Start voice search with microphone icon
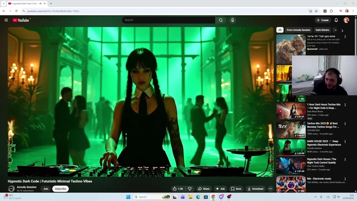This screenshot has width=357, height=201. pos(232,20)
